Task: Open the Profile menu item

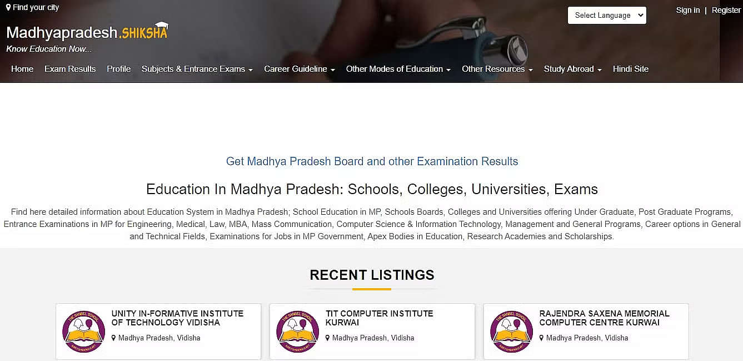Action: pyautogui.click(x=119, y=69)
